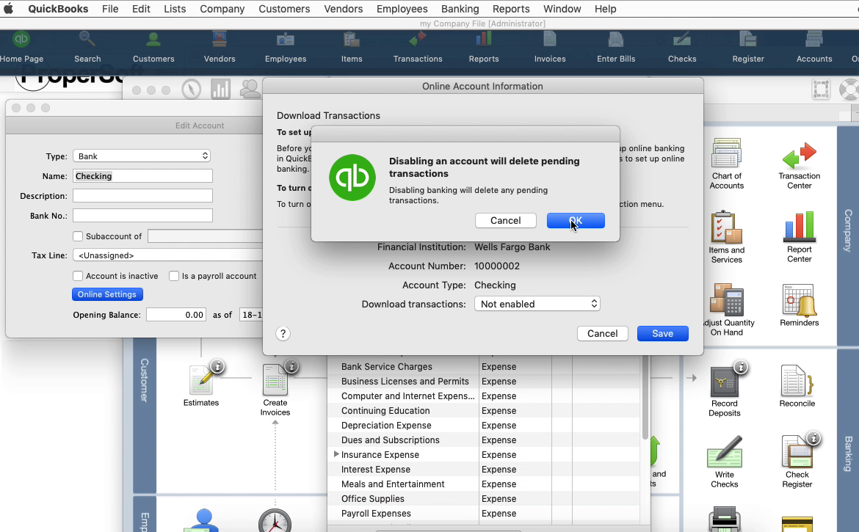
Task: Select the Meals and Entertainment row
Action: pos(484,484)
